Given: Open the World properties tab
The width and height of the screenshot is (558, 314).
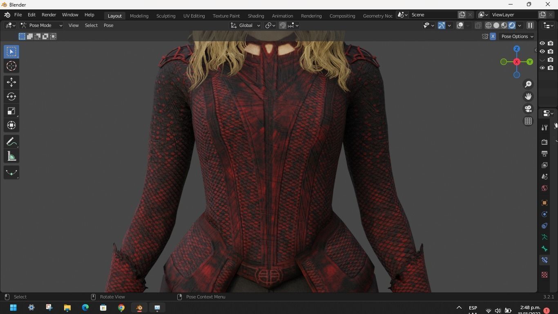Looking at the screenshot, I should 545,188.
